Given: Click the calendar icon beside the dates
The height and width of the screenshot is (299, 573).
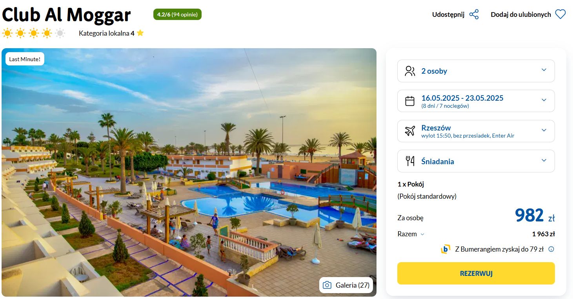Looking at the screenshot, I should (410, 101).
